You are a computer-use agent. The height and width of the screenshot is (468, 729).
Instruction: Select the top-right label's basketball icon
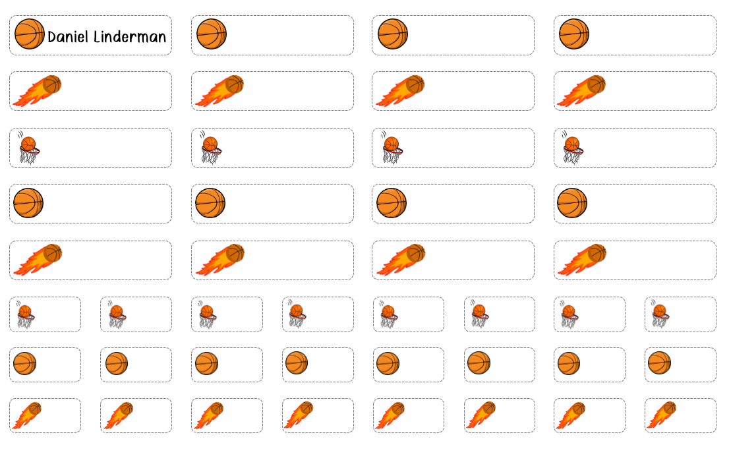(x=574, y=34)
